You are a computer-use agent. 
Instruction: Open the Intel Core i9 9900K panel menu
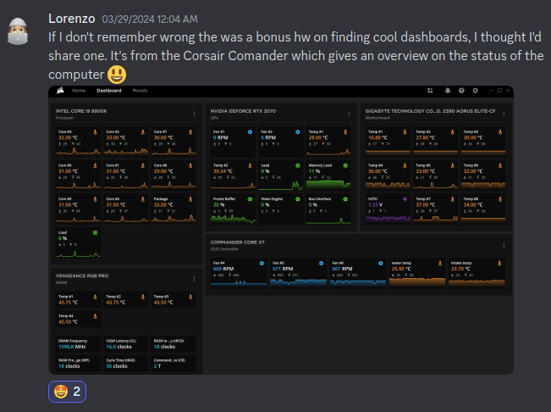[194, 114]
